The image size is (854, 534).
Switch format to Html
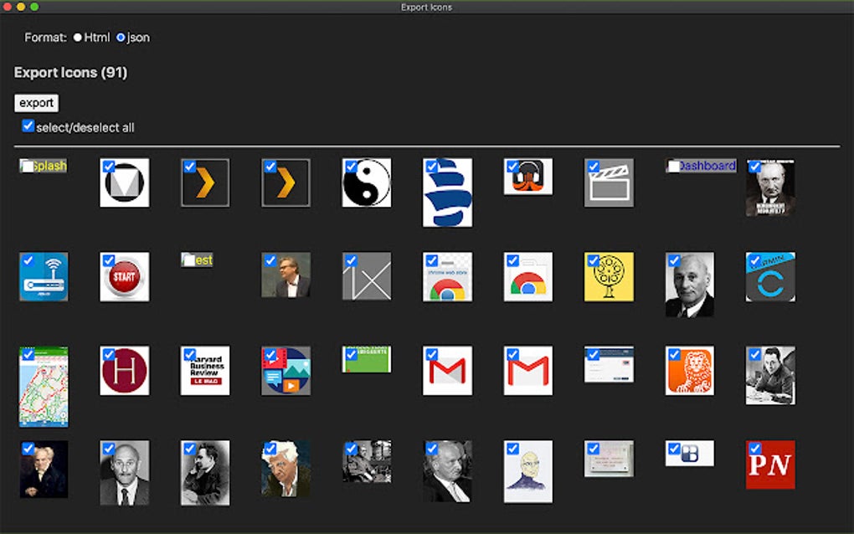point(77,37)
